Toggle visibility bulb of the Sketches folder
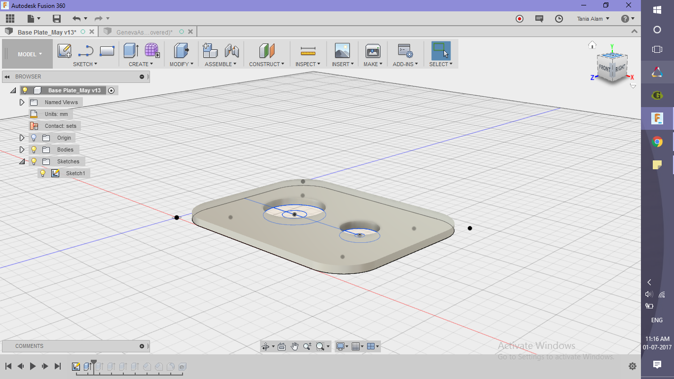The width and height of the screenshot is (674, 379). coord(34,161)
